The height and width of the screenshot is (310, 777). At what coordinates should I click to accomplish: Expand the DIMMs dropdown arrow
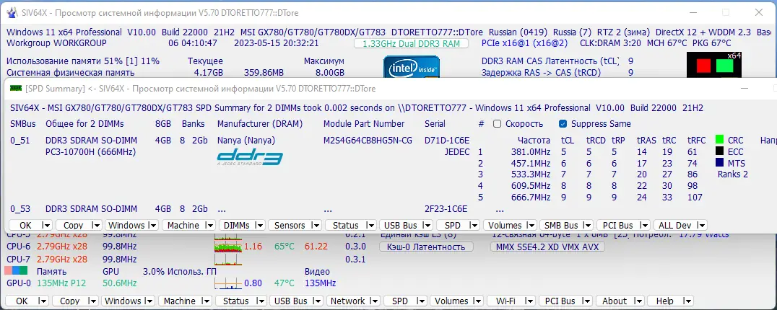point(259,226)
